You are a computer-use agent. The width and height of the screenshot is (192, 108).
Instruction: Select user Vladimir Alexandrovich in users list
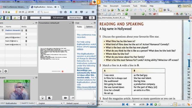pos(13,30)
